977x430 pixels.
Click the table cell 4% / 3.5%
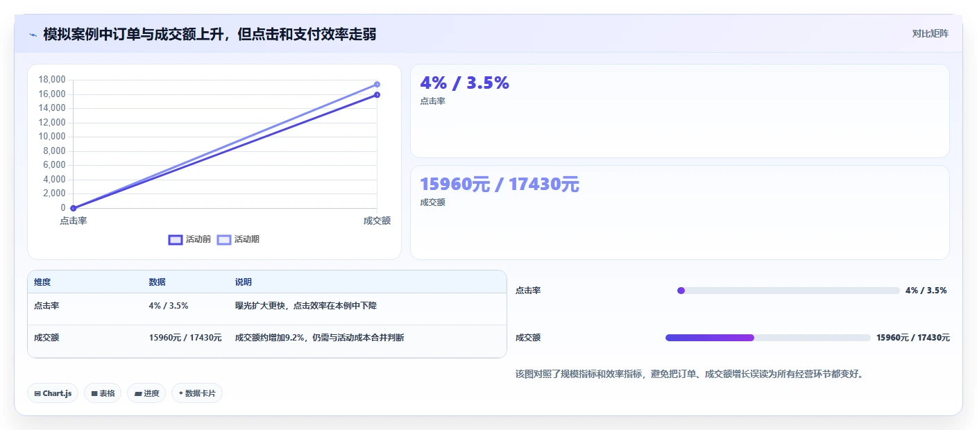[169, 306]
